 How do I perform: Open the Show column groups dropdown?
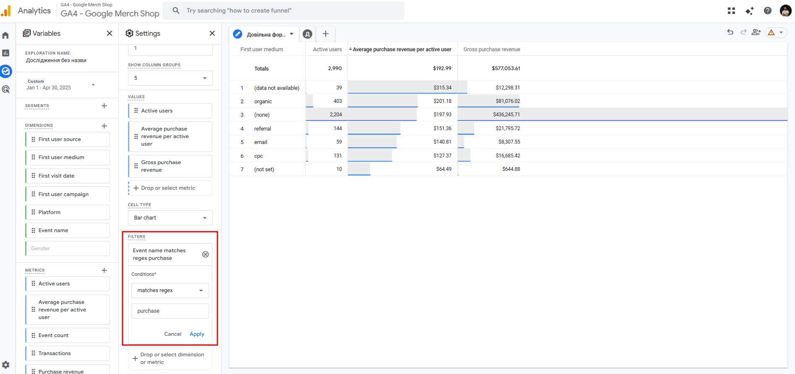170,78
